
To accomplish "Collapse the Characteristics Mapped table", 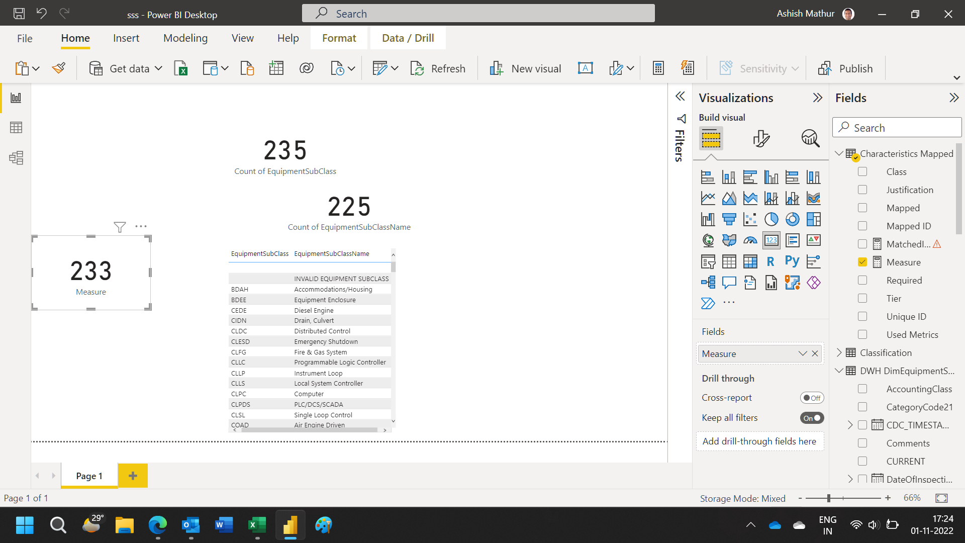I will (x=839, y=153).
